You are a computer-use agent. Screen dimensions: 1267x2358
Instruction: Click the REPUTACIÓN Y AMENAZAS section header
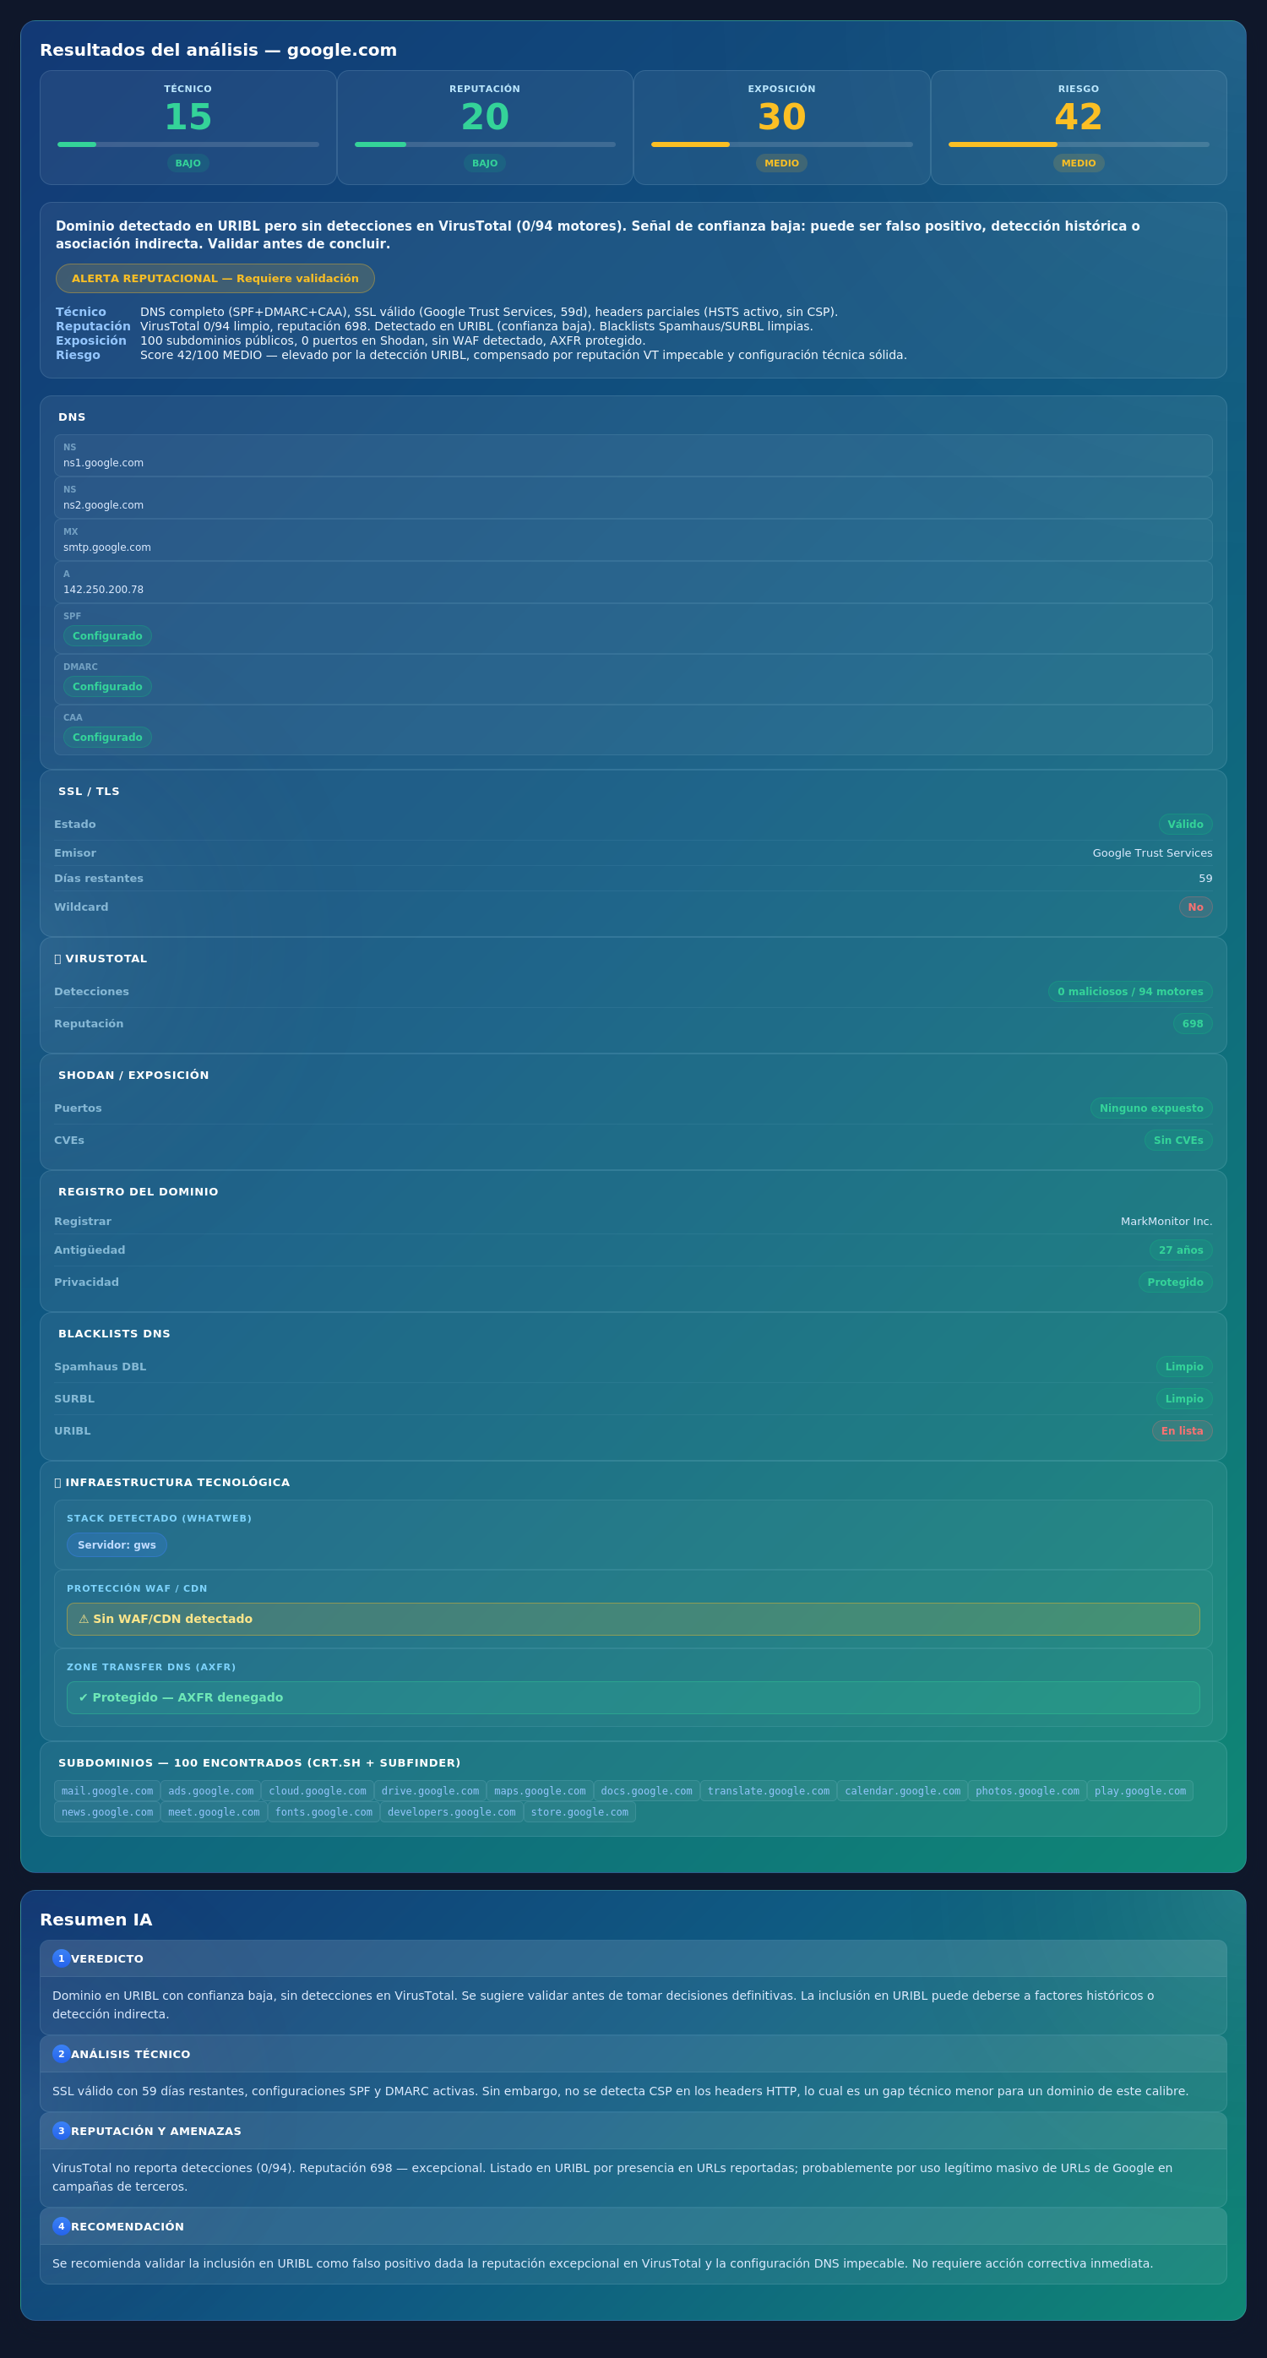pyautogui.click(x=633, y=2131)
